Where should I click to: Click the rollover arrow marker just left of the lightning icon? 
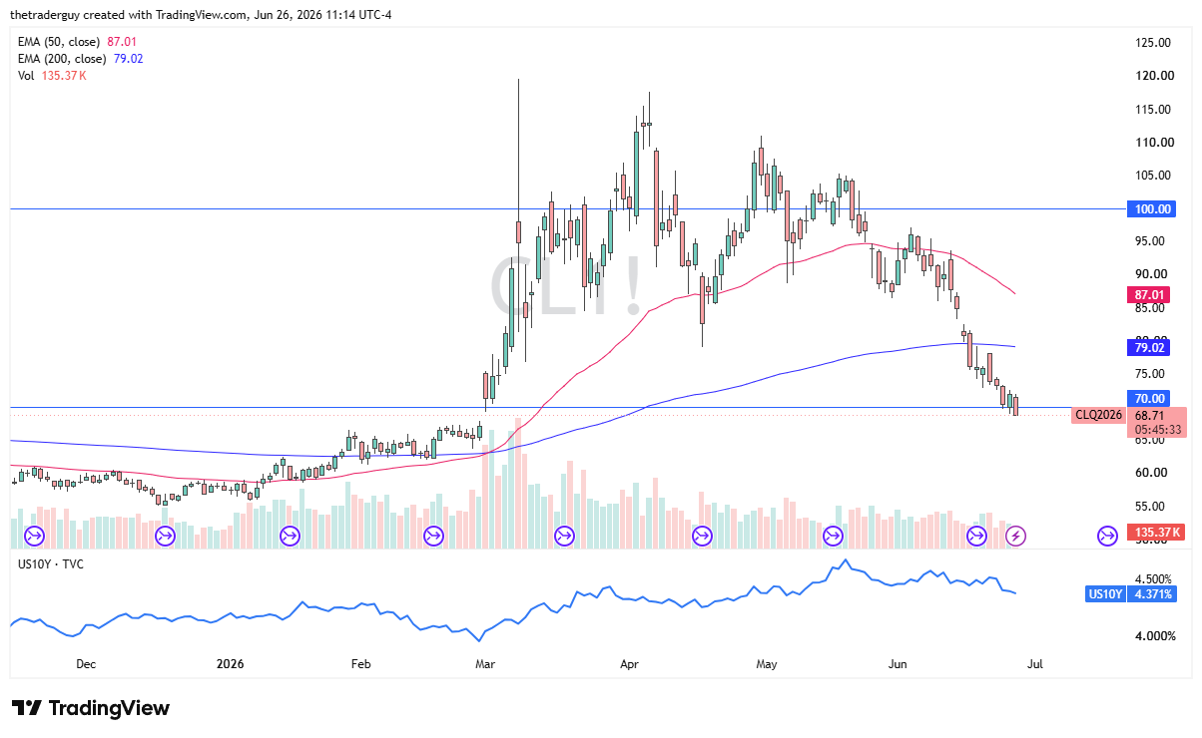(977, 537)
